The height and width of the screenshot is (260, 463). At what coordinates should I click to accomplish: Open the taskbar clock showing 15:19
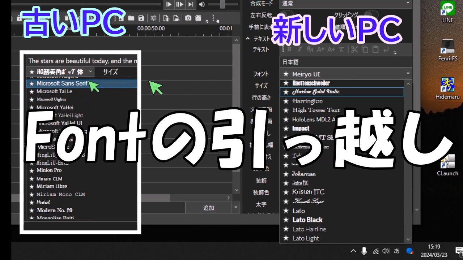[434, 250]
